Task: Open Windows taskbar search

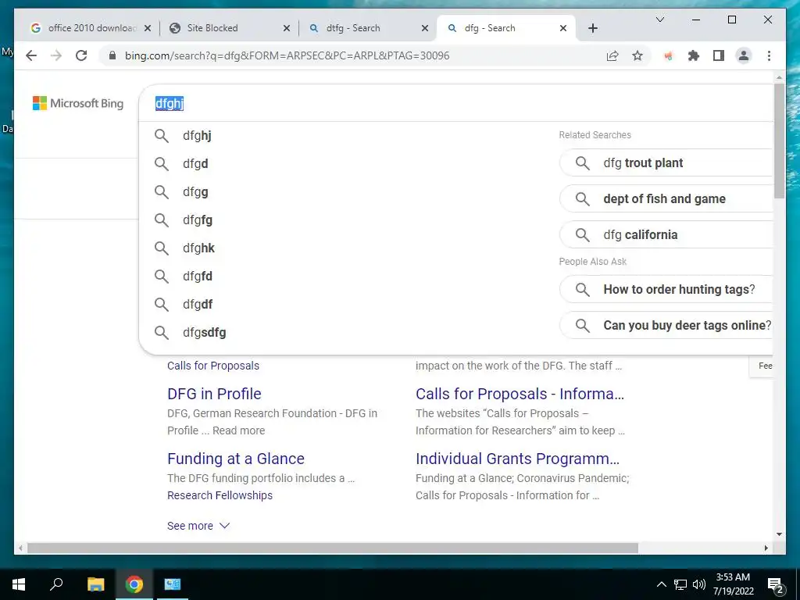Action: (x=56, y=584)
